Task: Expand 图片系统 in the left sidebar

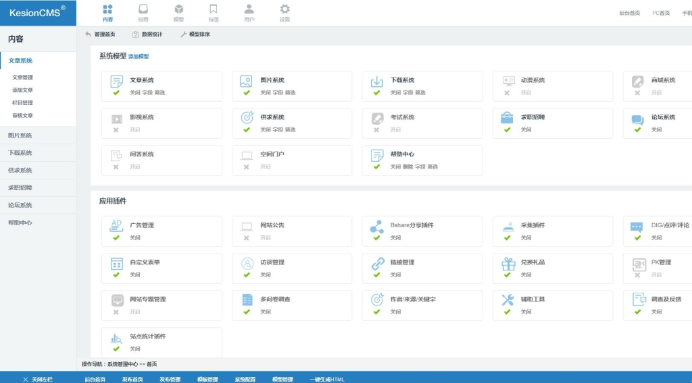Action: (38, 135)
